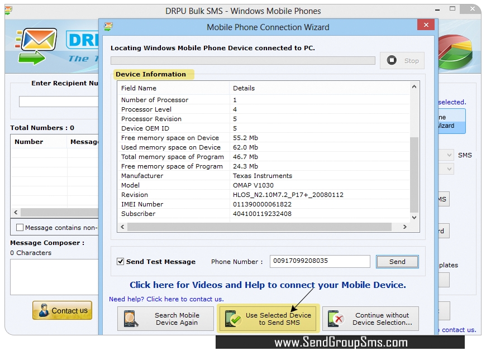Click the device table horizontal scrollbar thumb
This screenshot has width=486, height=351.
[x=259, y=227]
